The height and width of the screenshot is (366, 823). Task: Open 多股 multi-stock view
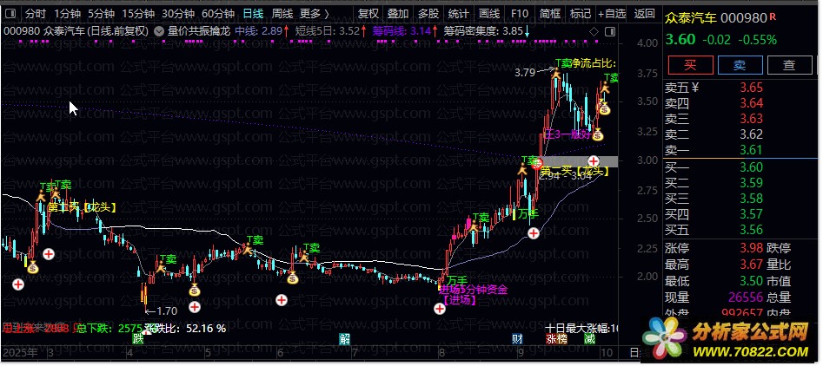[x=428, y=14]
